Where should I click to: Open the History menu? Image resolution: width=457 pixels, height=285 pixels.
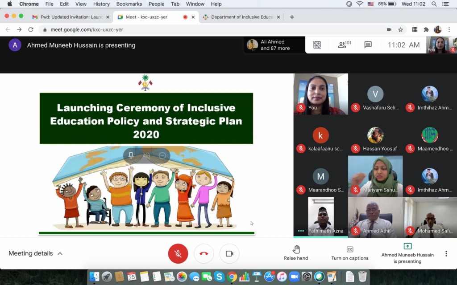click(x=101, y=4)
